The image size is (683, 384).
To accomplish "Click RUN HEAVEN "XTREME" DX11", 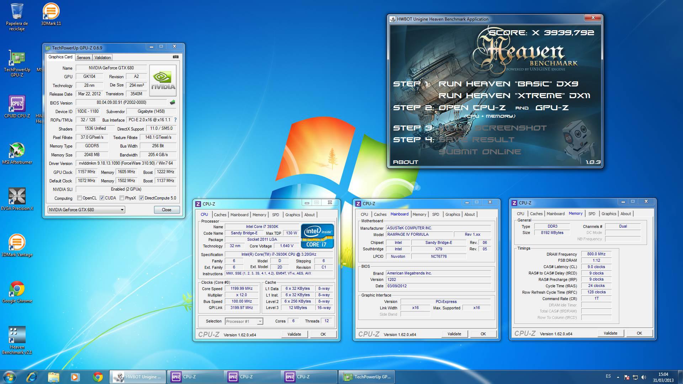I will point(514,96).
